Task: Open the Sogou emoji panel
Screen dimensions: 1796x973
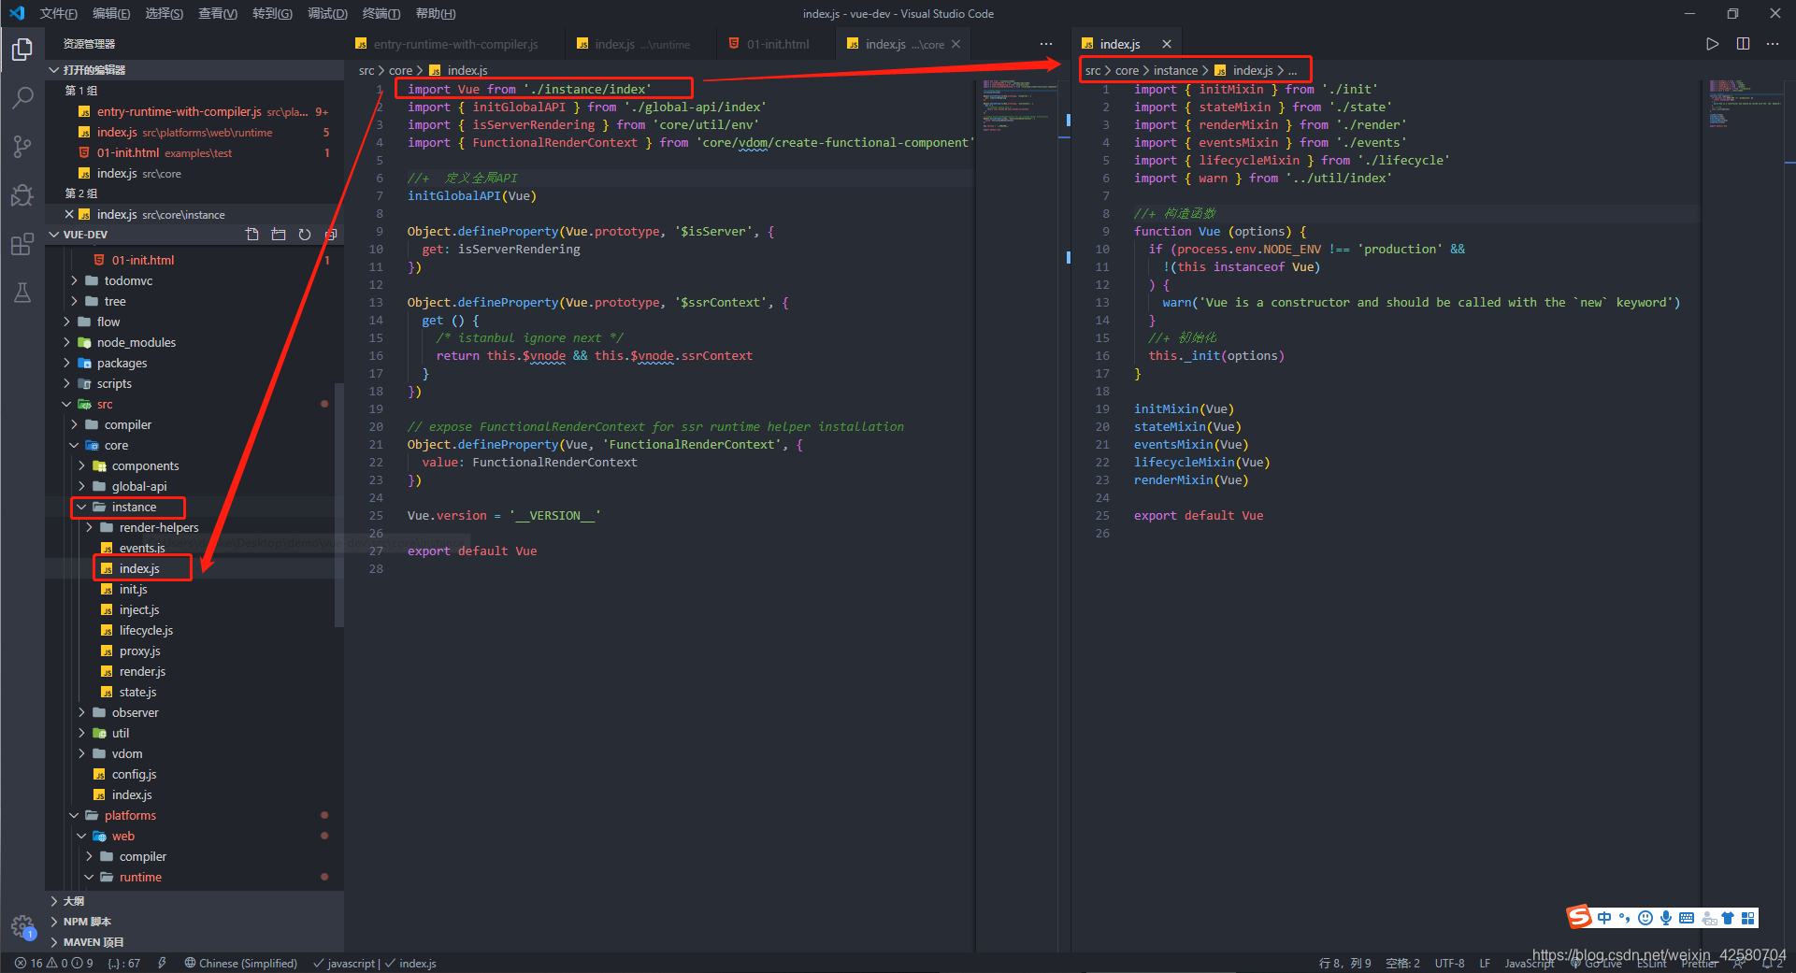Action: pyautogui.click(x=1645, y=918)
